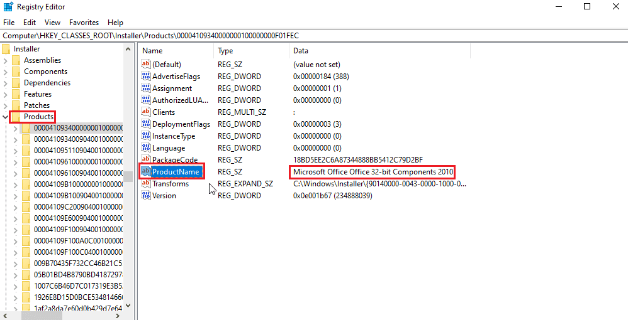This screenshot has height=320, width=628.
Task: Click the InstanceType DWORD value icon
Action: 146,136
